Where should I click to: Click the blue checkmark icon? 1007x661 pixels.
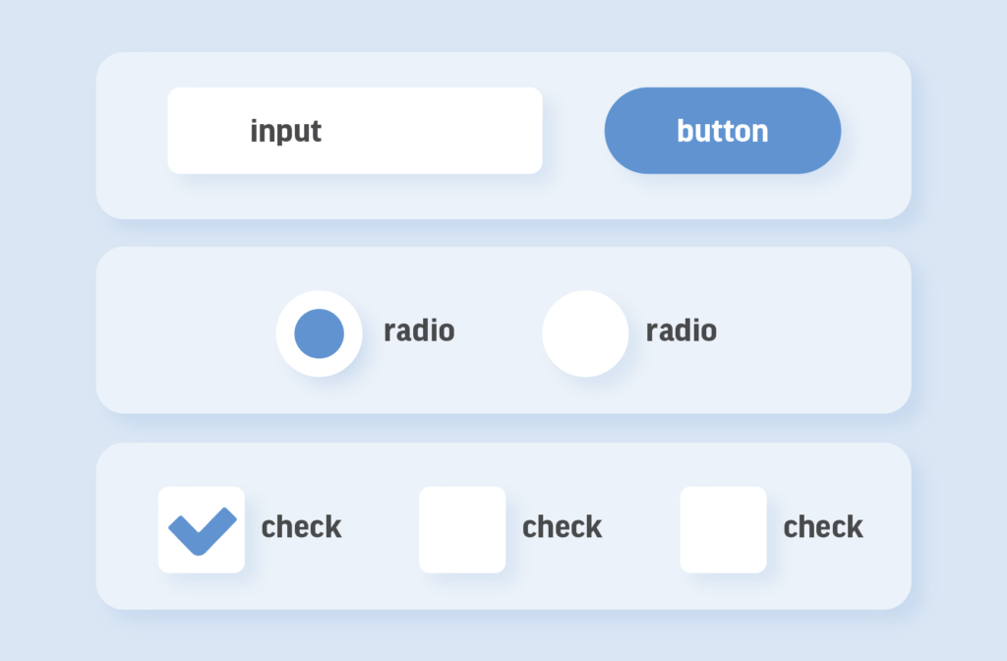tap(202, 531)
